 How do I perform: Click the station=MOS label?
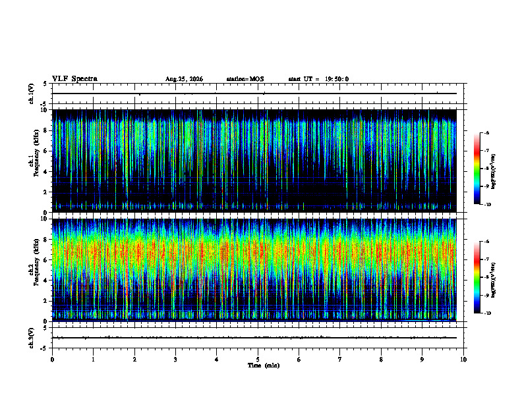pyautogui.click(x=245, y=79)
